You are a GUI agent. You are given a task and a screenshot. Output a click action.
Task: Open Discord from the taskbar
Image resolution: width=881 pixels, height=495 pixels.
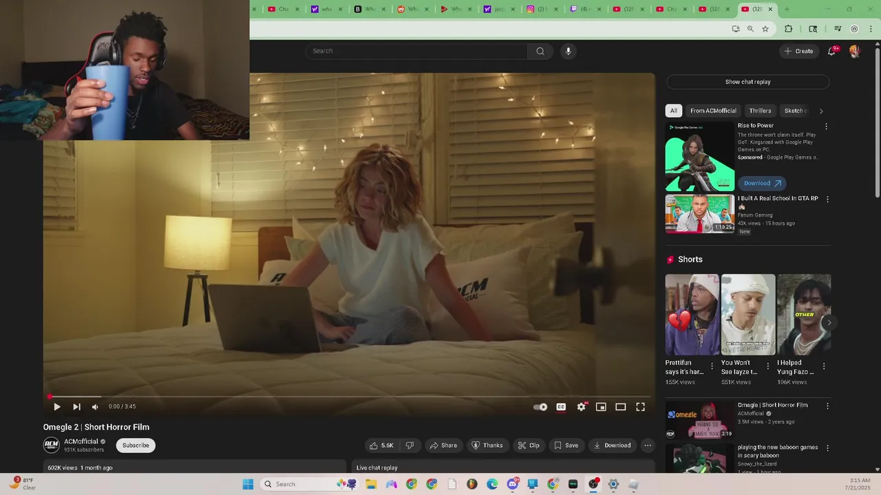(x=512, y=484)
